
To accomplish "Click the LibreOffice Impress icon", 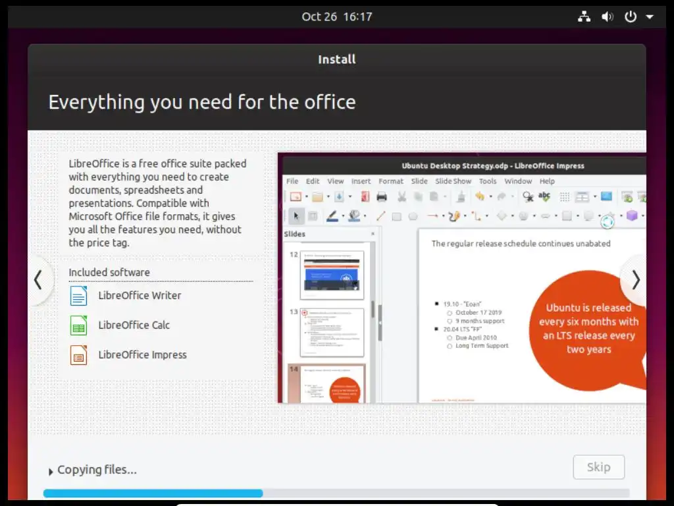I will point(79,355).
